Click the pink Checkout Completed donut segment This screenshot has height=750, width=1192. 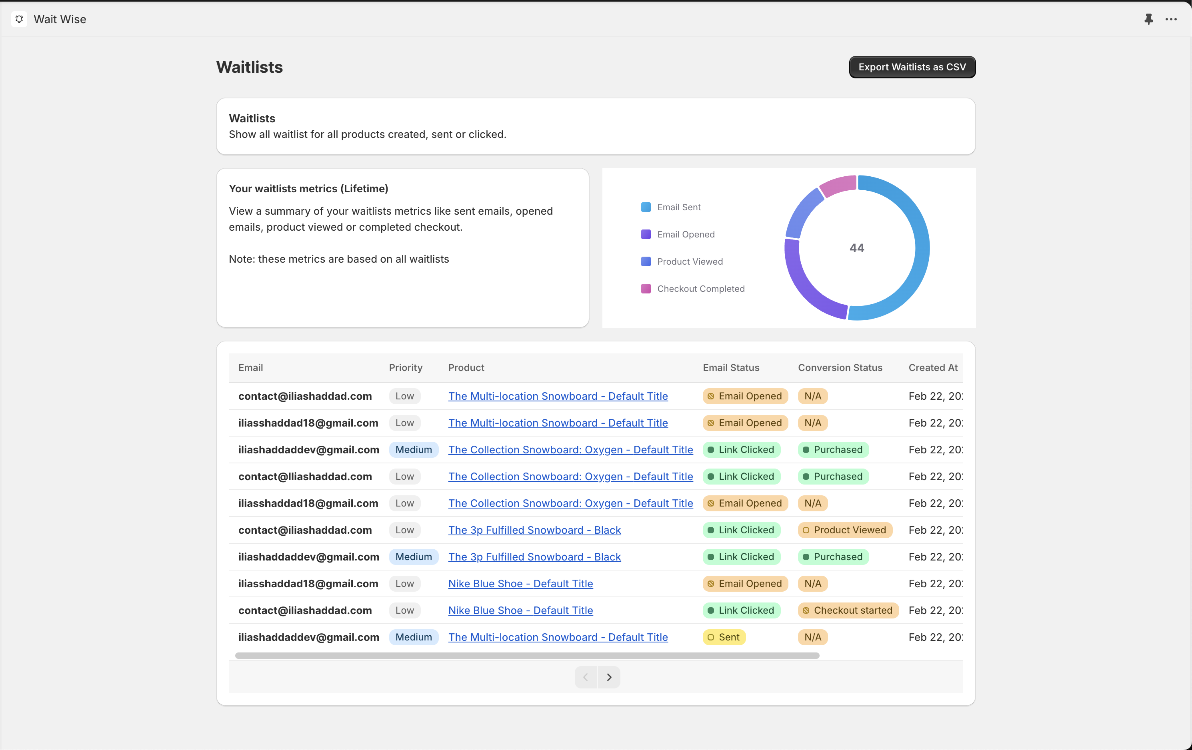[x=840, y=186]
